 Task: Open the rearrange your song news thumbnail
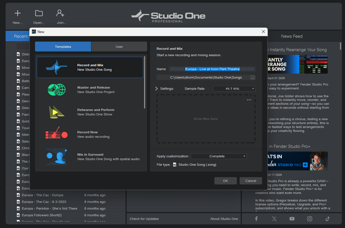(298, 64)
